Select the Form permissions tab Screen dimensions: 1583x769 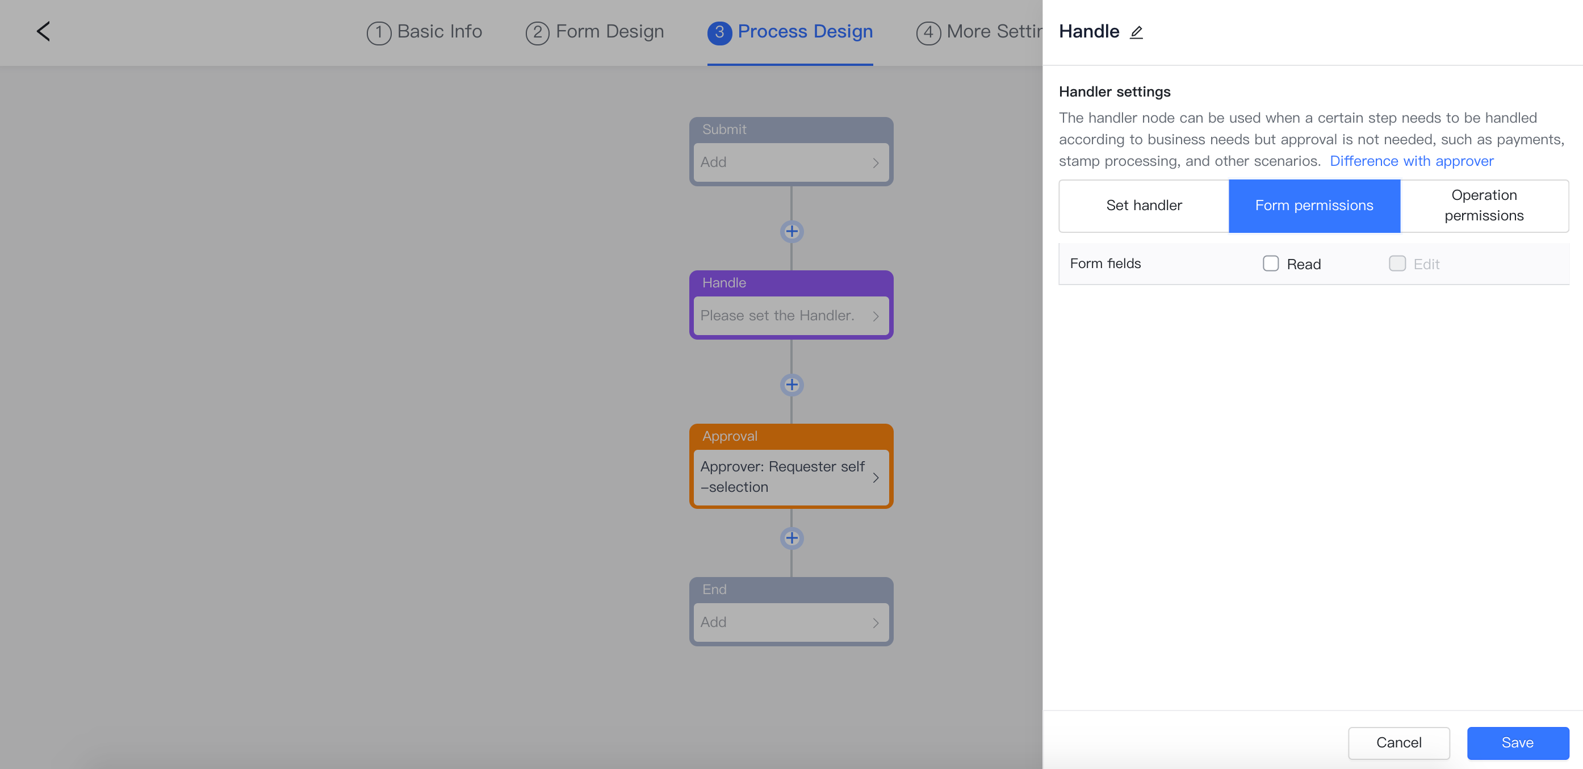[1314, 205]
